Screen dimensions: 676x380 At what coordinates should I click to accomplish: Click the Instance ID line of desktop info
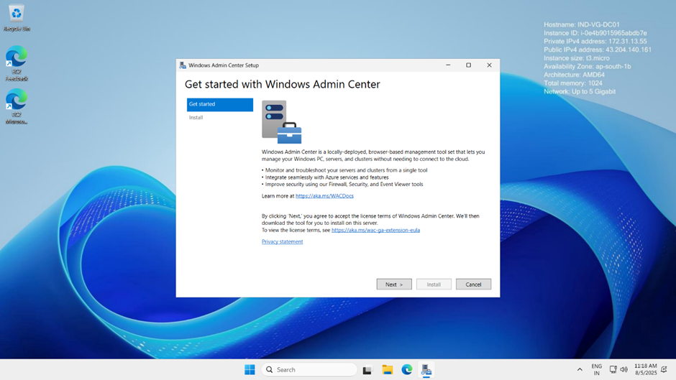595,33
